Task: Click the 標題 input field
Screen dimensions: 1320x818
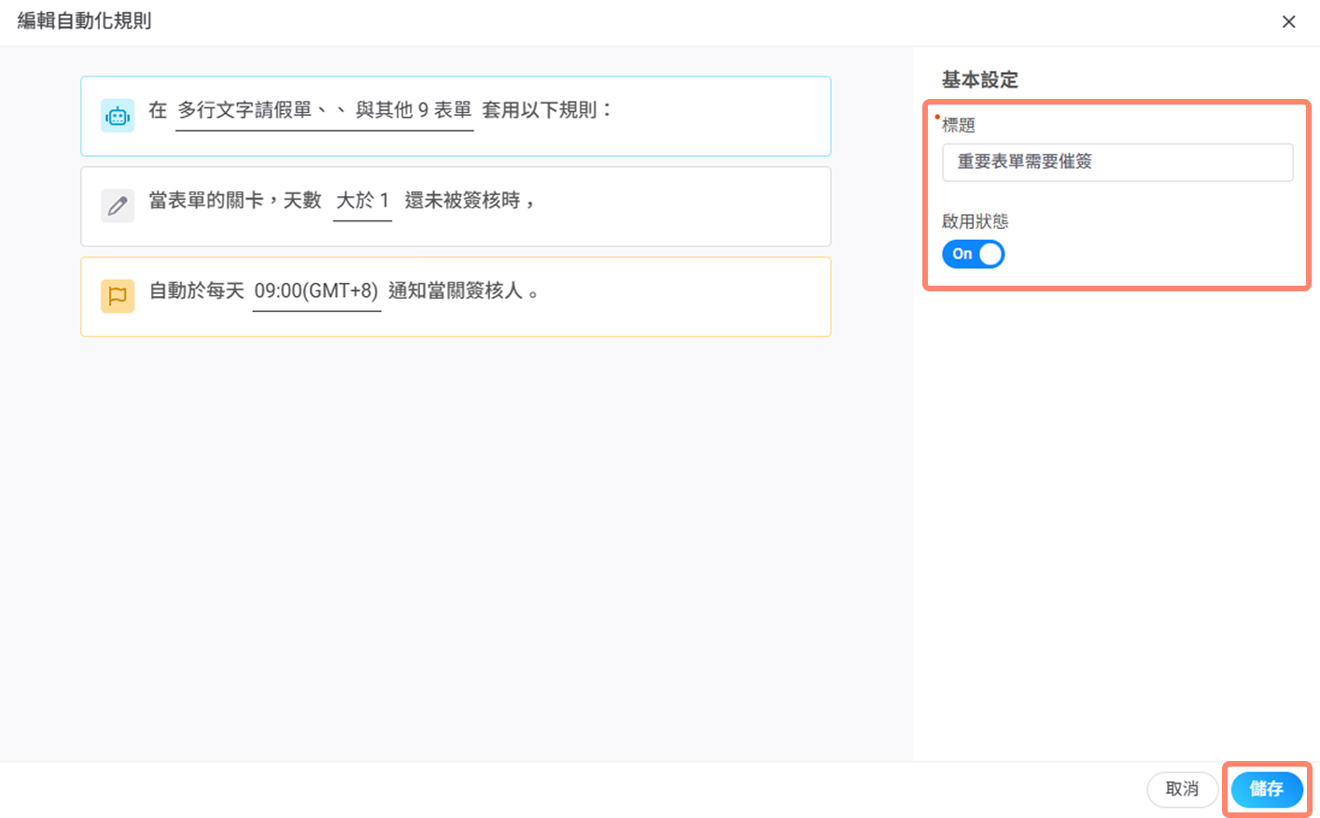Action: pos(1116,162)
